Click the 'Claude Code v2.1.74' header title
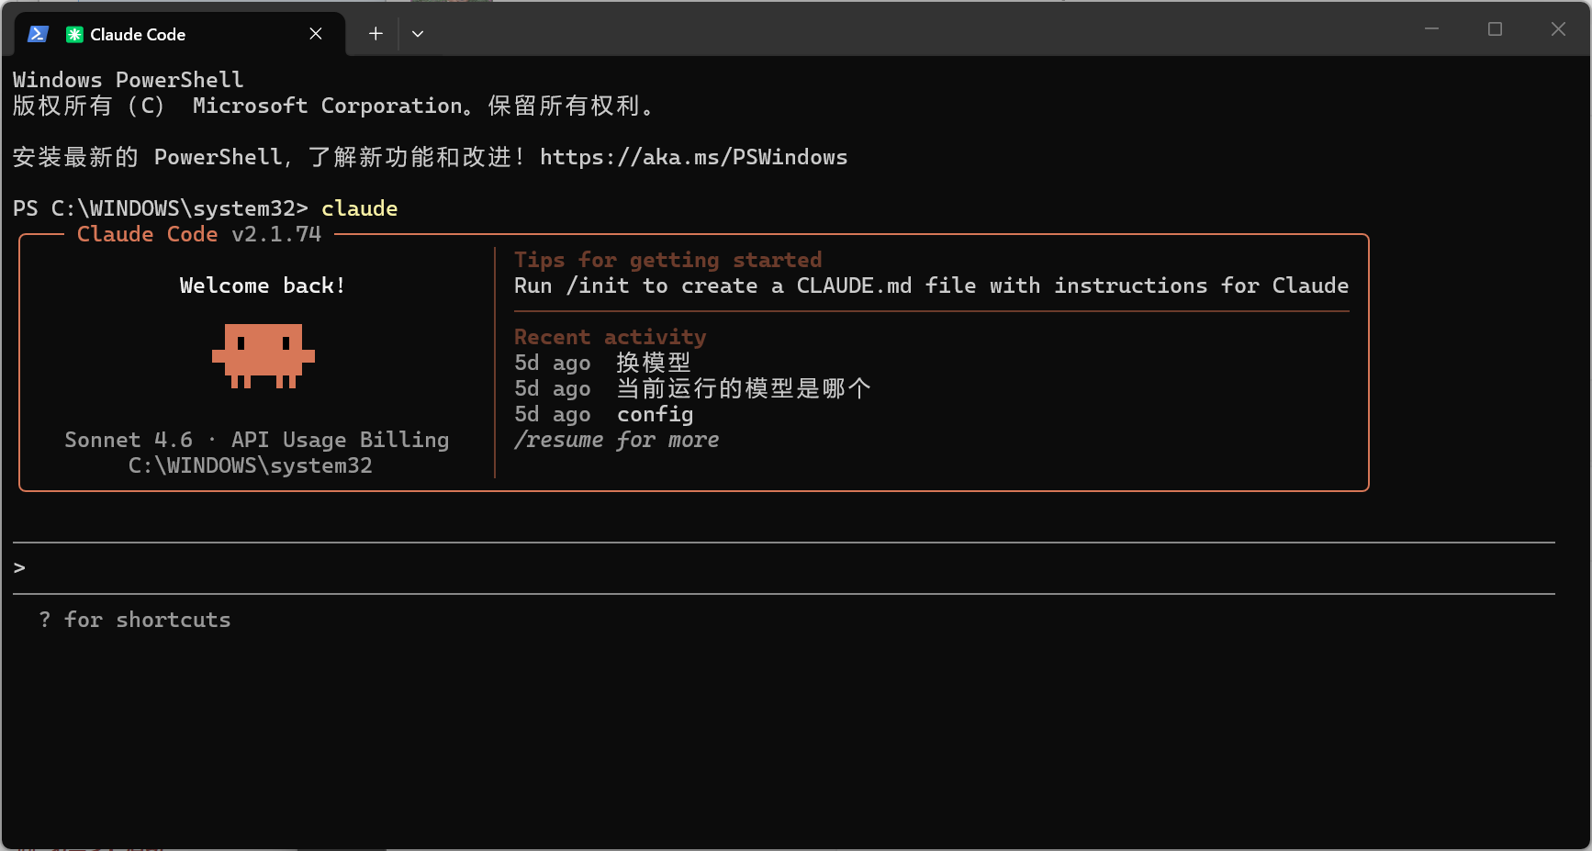Screen dimensions: 1592x851 (x=198, y=234)
